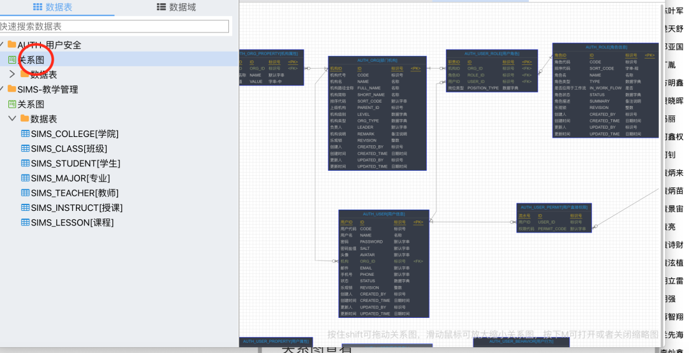Select the AUTH_ROLE table header in diagram

[605, 47]
